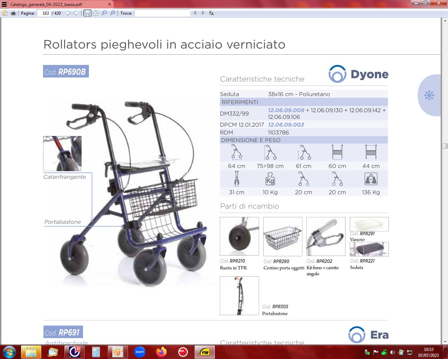The image size is (448, 359).
Task: Toggle fit width continuous view
Action: (87, 13)
